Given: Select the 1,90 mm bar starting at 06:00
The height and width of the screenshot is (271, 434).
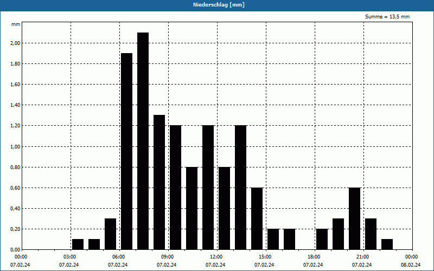Looking at the screenshot, I should click(127, 151).
